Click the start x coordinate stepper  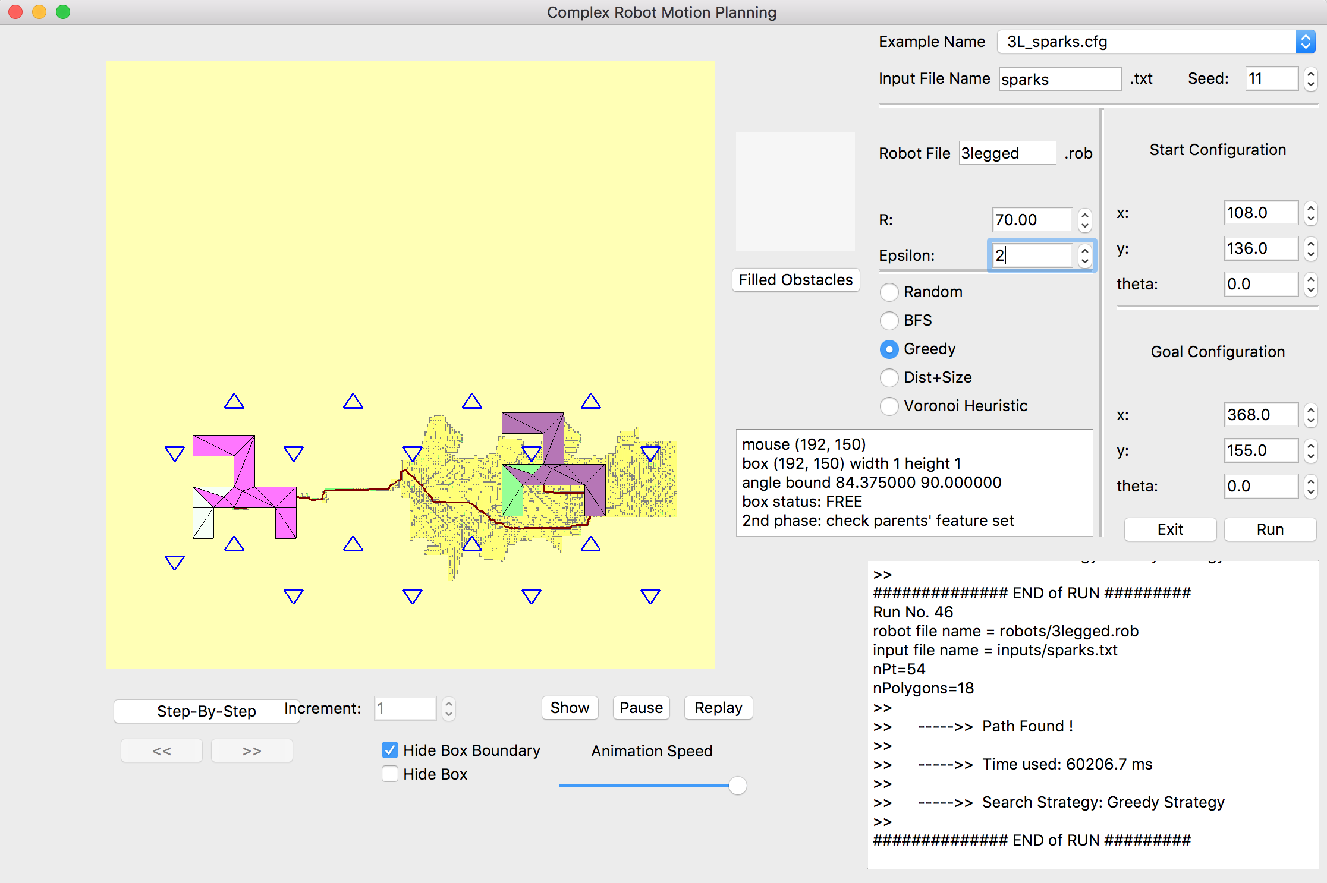click(1310, 213)
